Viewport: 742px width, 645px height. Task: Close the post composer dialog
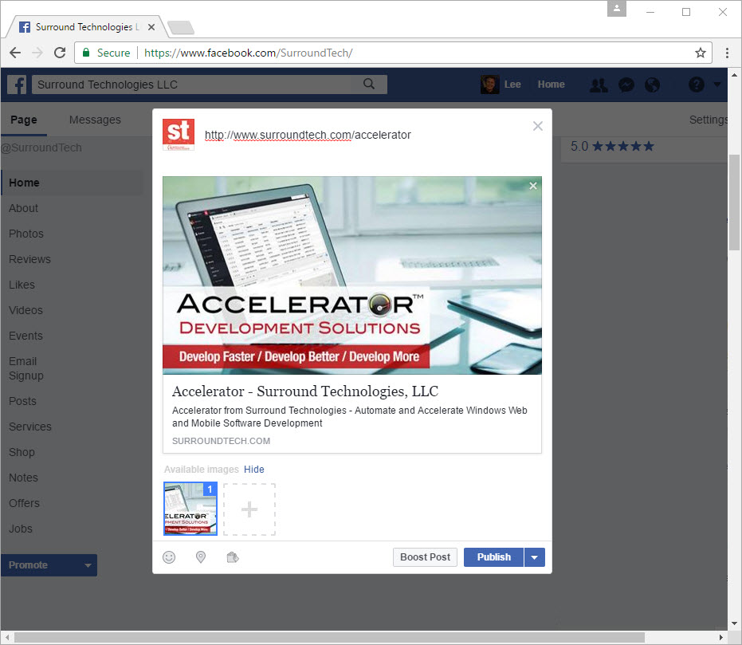pos(537,126)
